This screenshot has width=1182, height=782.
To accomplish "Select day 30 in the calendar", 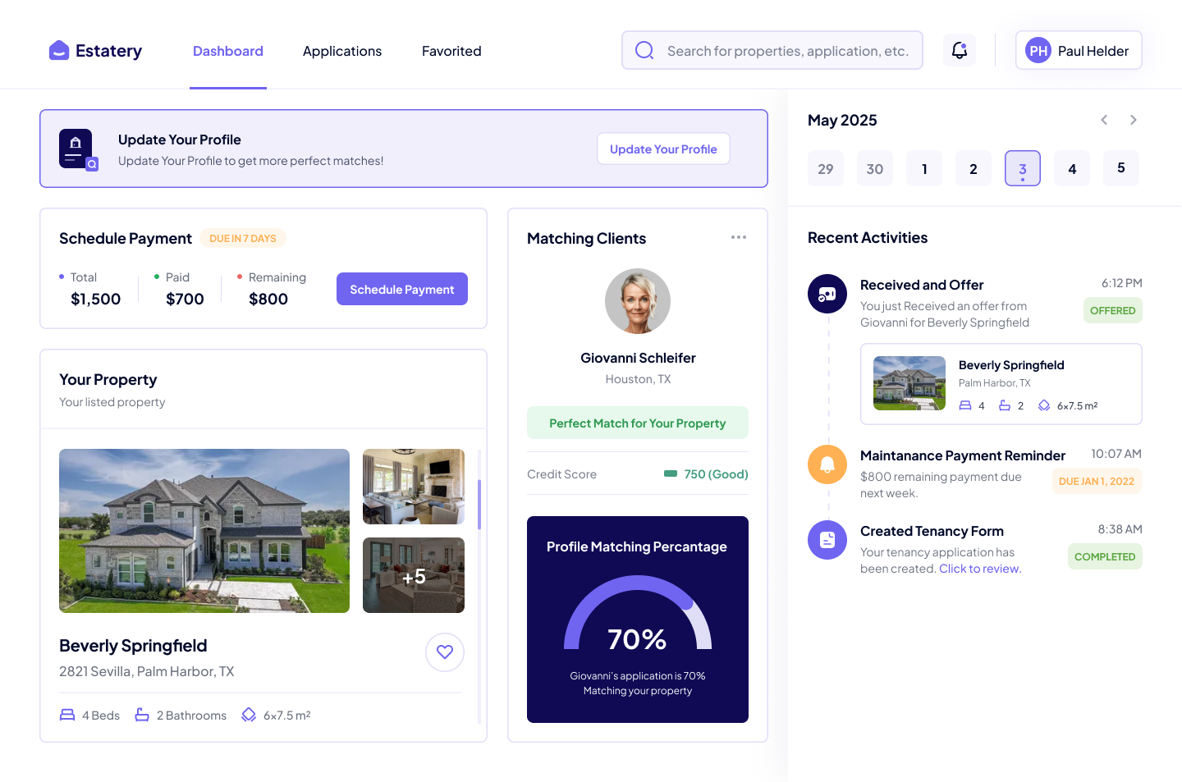I will [x=874, y=168].
